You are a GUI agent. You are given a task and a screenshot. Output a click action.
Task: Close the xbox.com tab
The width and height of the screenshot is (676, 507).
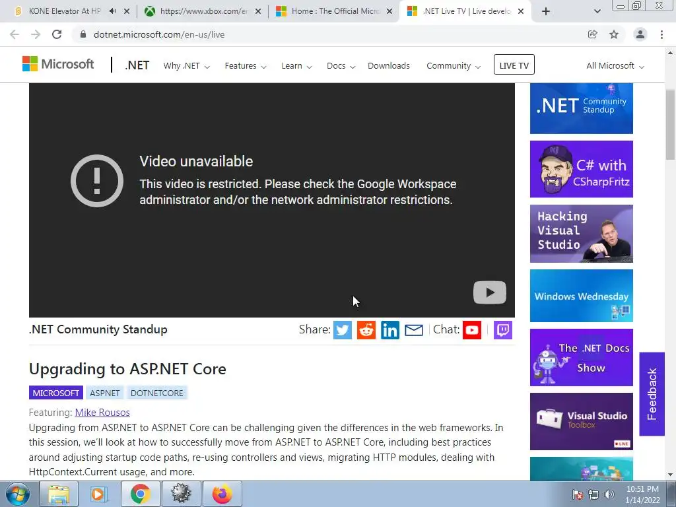(258, 12)
